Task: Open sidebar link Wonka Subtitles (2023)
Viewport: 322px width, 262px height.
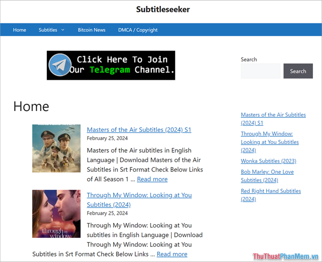Action: [x=268, y=161]
